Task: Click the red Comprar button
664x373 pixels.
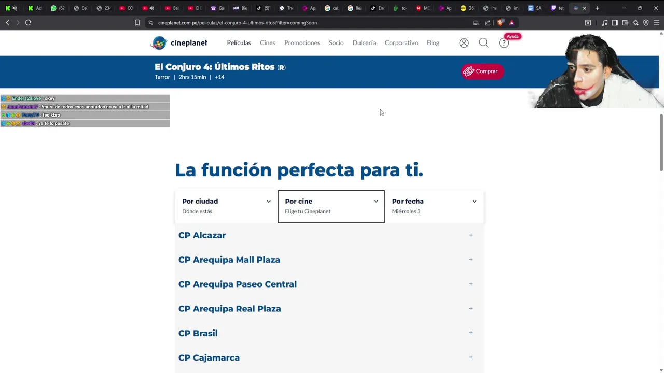Action: 482,71
